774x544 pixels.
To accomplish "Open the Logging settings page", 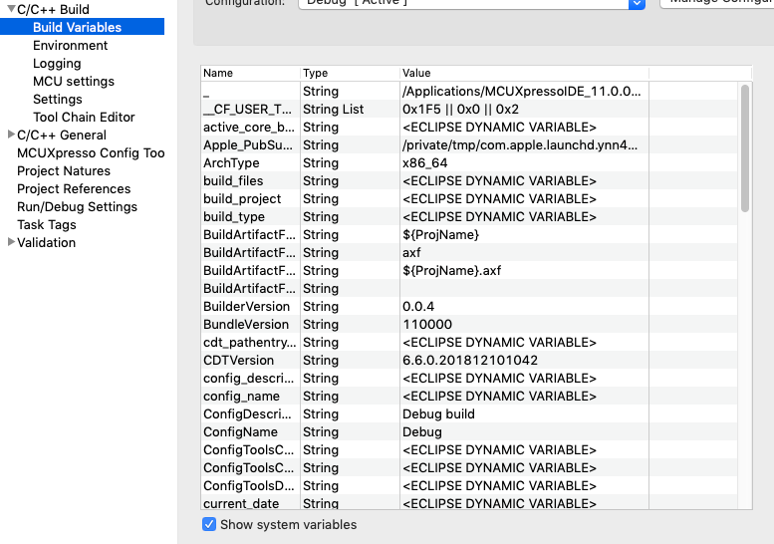I will 57,63.
